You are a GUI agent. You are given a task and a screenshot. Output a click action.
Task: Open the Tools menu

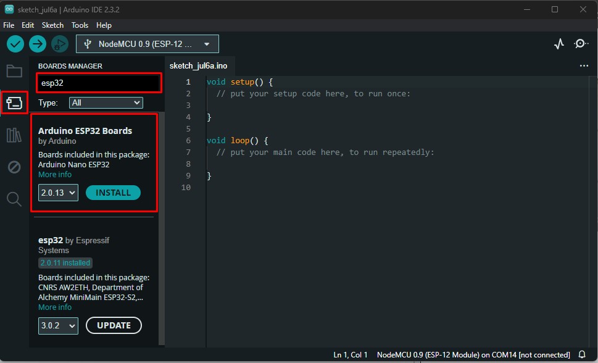pos(80,25)
